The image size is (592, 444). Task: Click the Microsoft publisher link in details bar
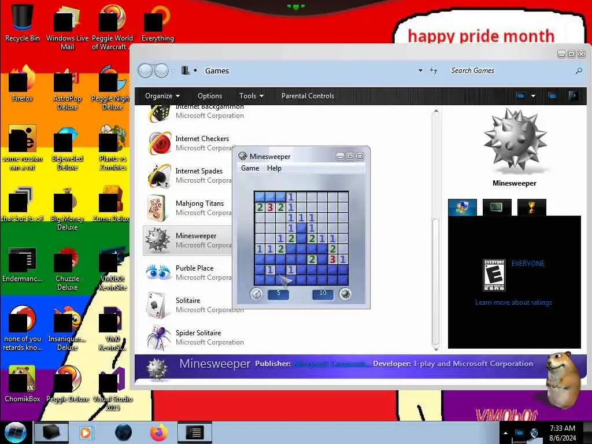[331, 364]
